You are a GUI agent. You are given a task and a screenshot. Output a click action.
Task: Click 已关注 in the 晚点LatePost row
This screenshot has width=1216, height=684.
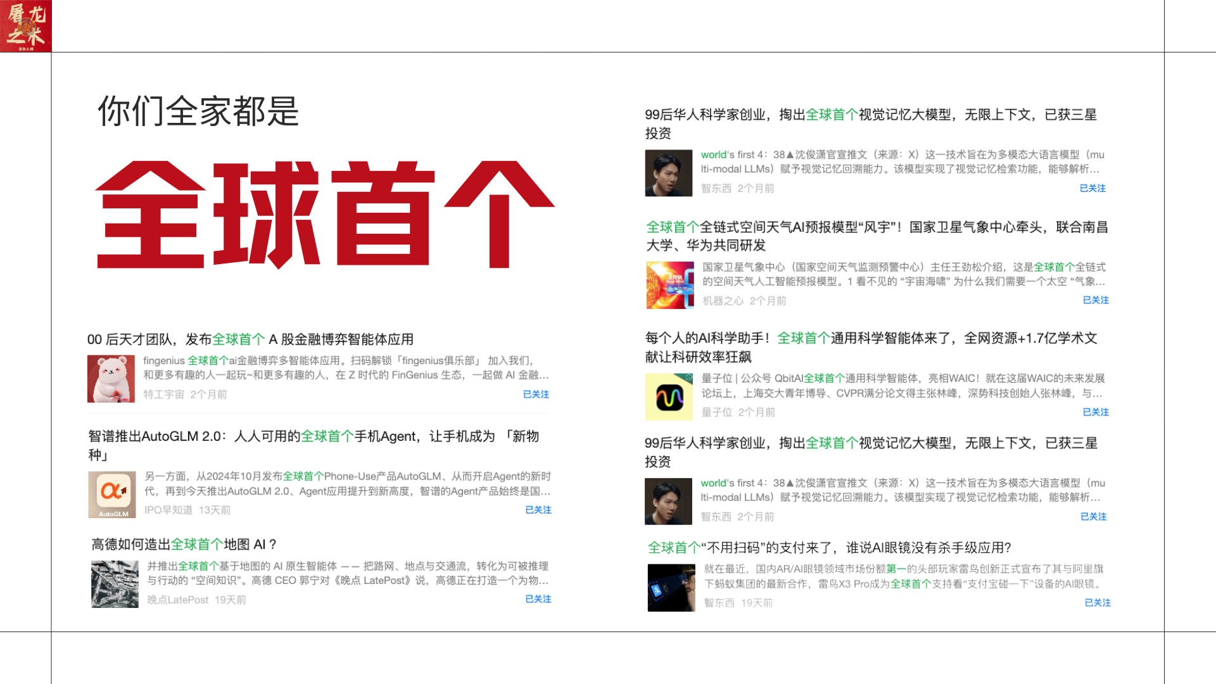(x=538, y=599)
